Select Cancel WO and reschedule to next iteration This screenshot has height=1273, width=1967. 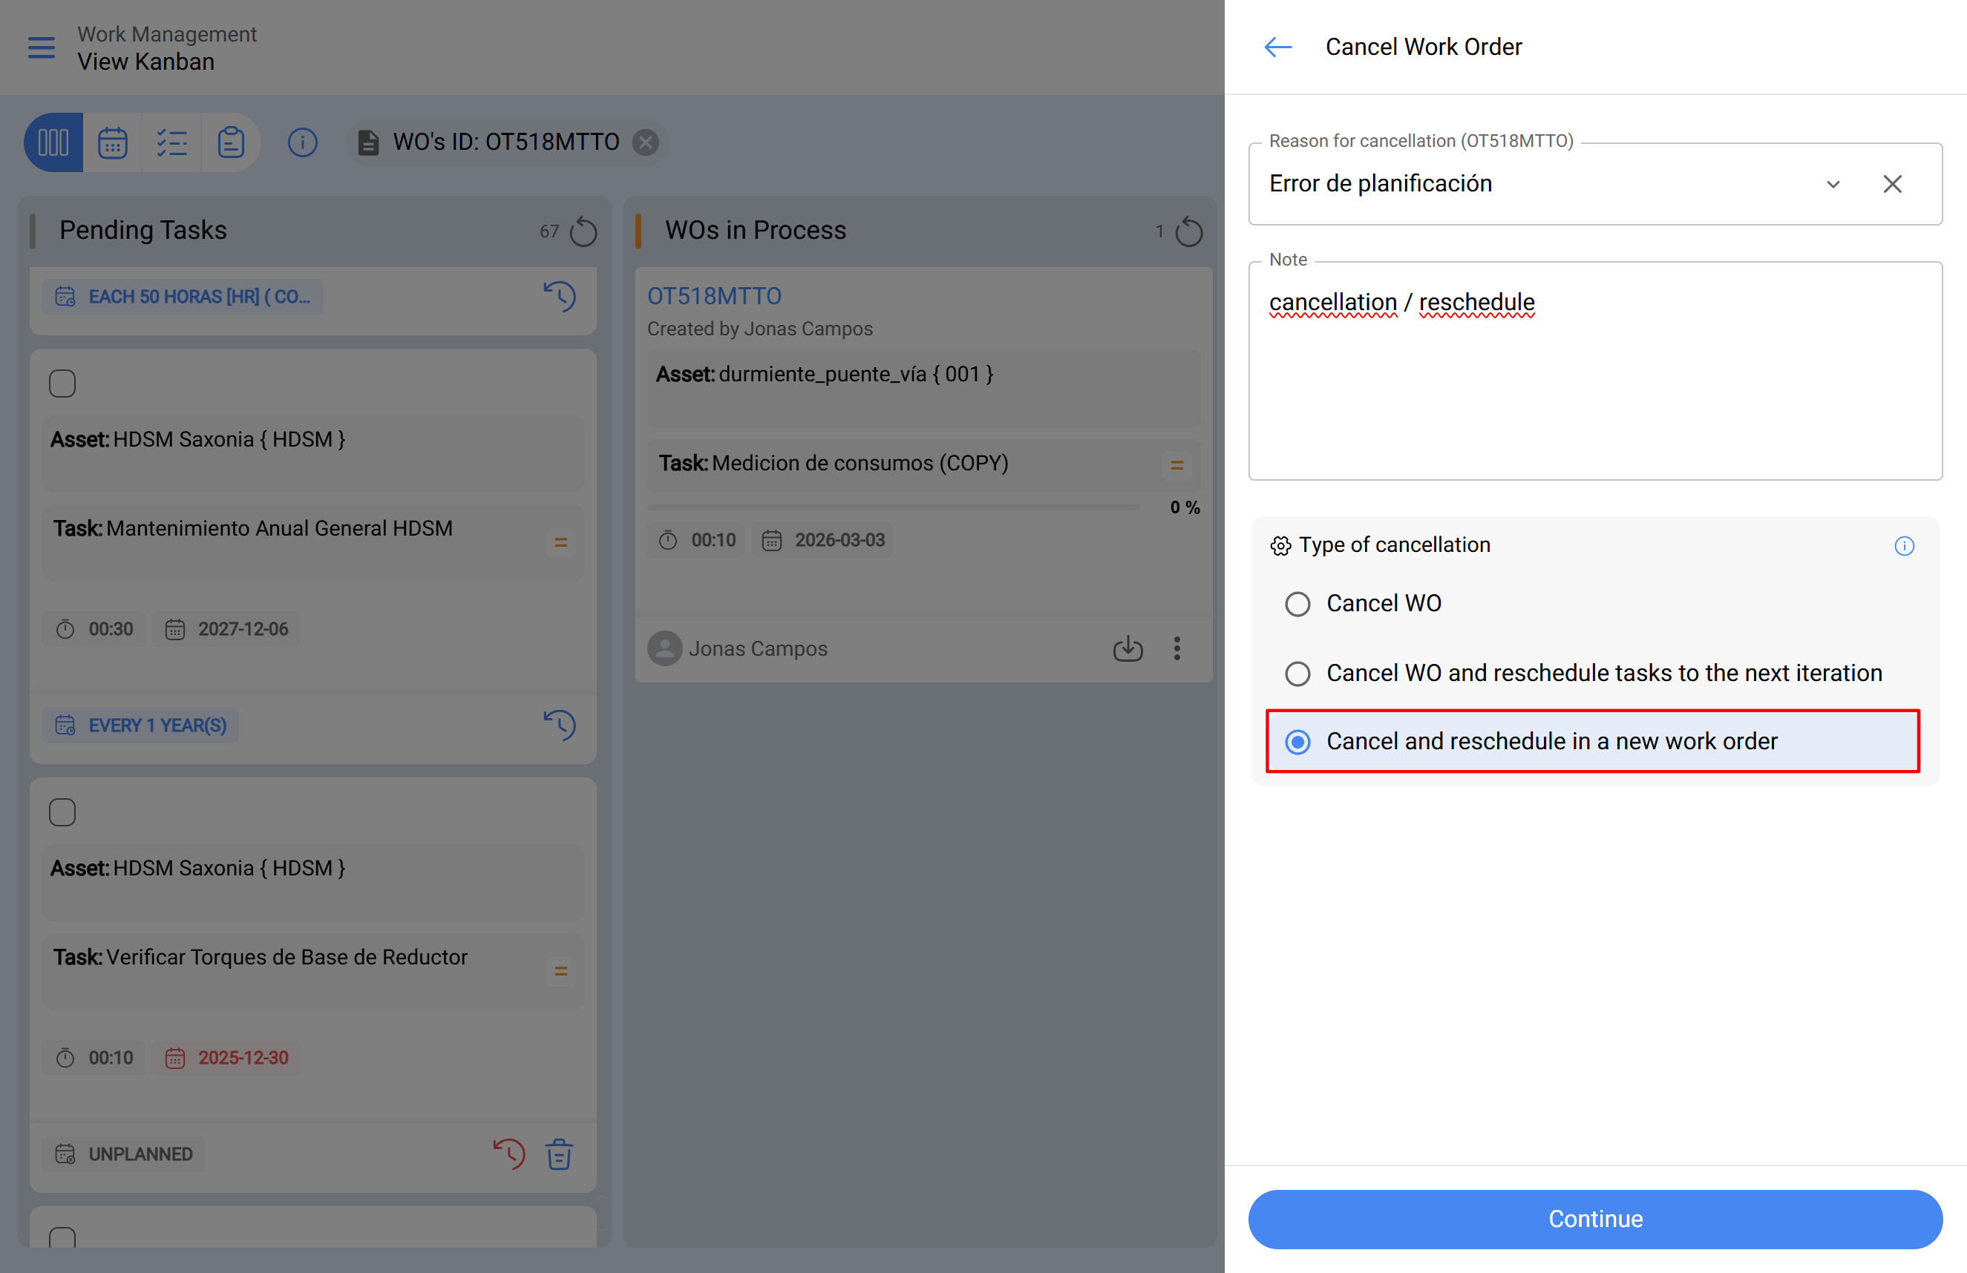(1297, 674)
